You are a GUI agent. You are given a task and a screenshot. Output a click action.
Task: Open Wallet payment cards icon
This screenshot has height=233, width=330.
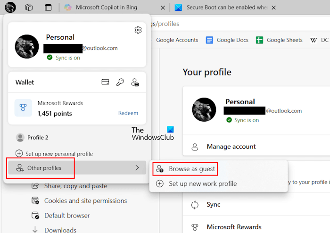pyautogui.click(x=105, y=82)
